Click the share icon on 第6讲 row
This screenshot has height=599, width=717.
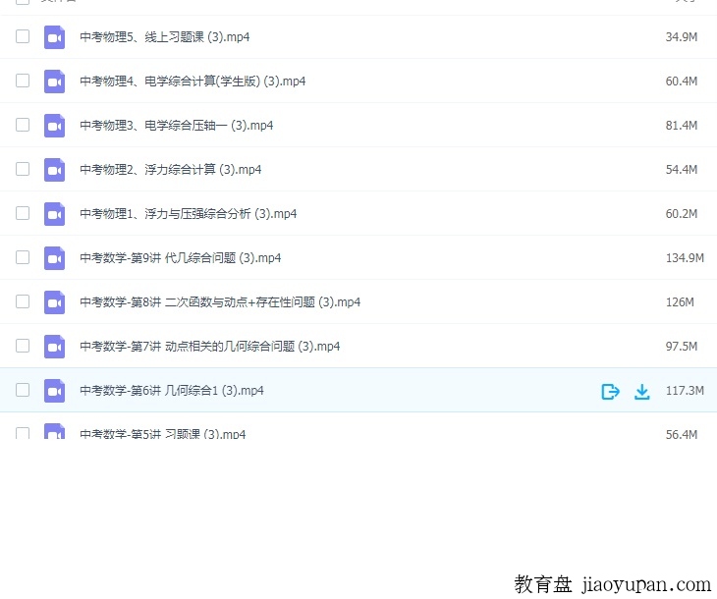[610, 392]
